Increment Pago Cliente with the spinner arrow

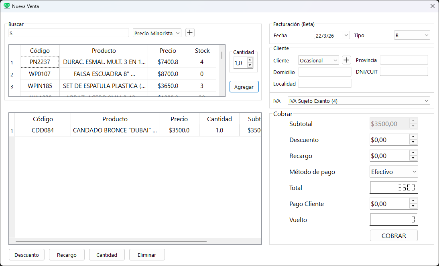(413, 201)
